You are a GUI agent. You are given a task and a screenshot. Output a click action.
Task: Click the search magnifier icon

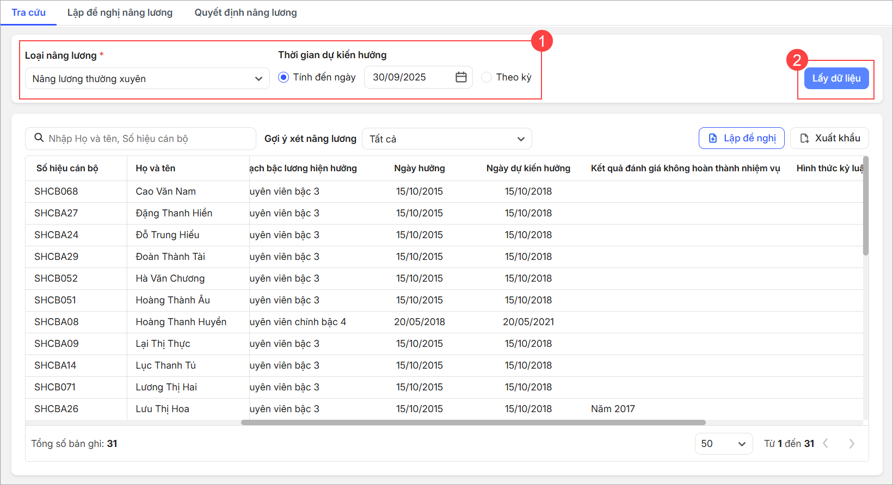point(39,138)
